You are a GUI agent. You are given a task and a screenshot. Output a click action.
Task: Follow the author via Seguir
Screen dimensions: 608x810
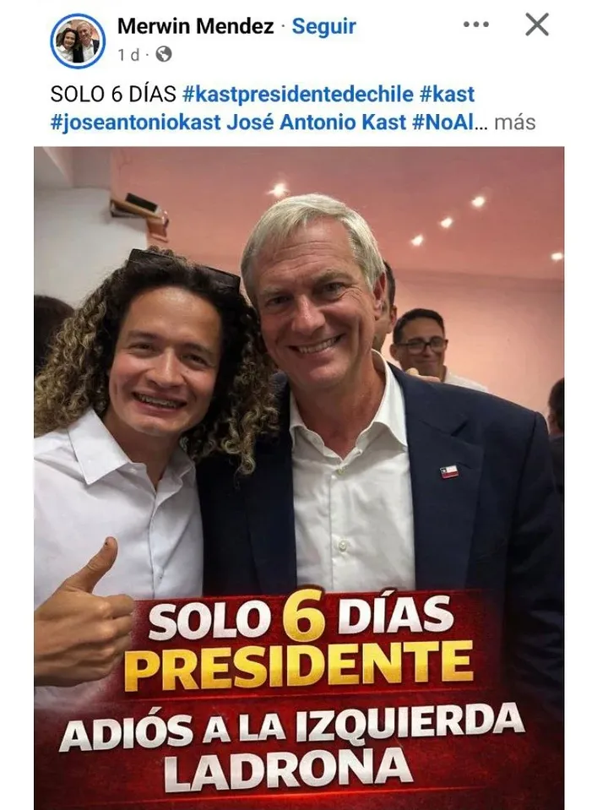(324, 26)
